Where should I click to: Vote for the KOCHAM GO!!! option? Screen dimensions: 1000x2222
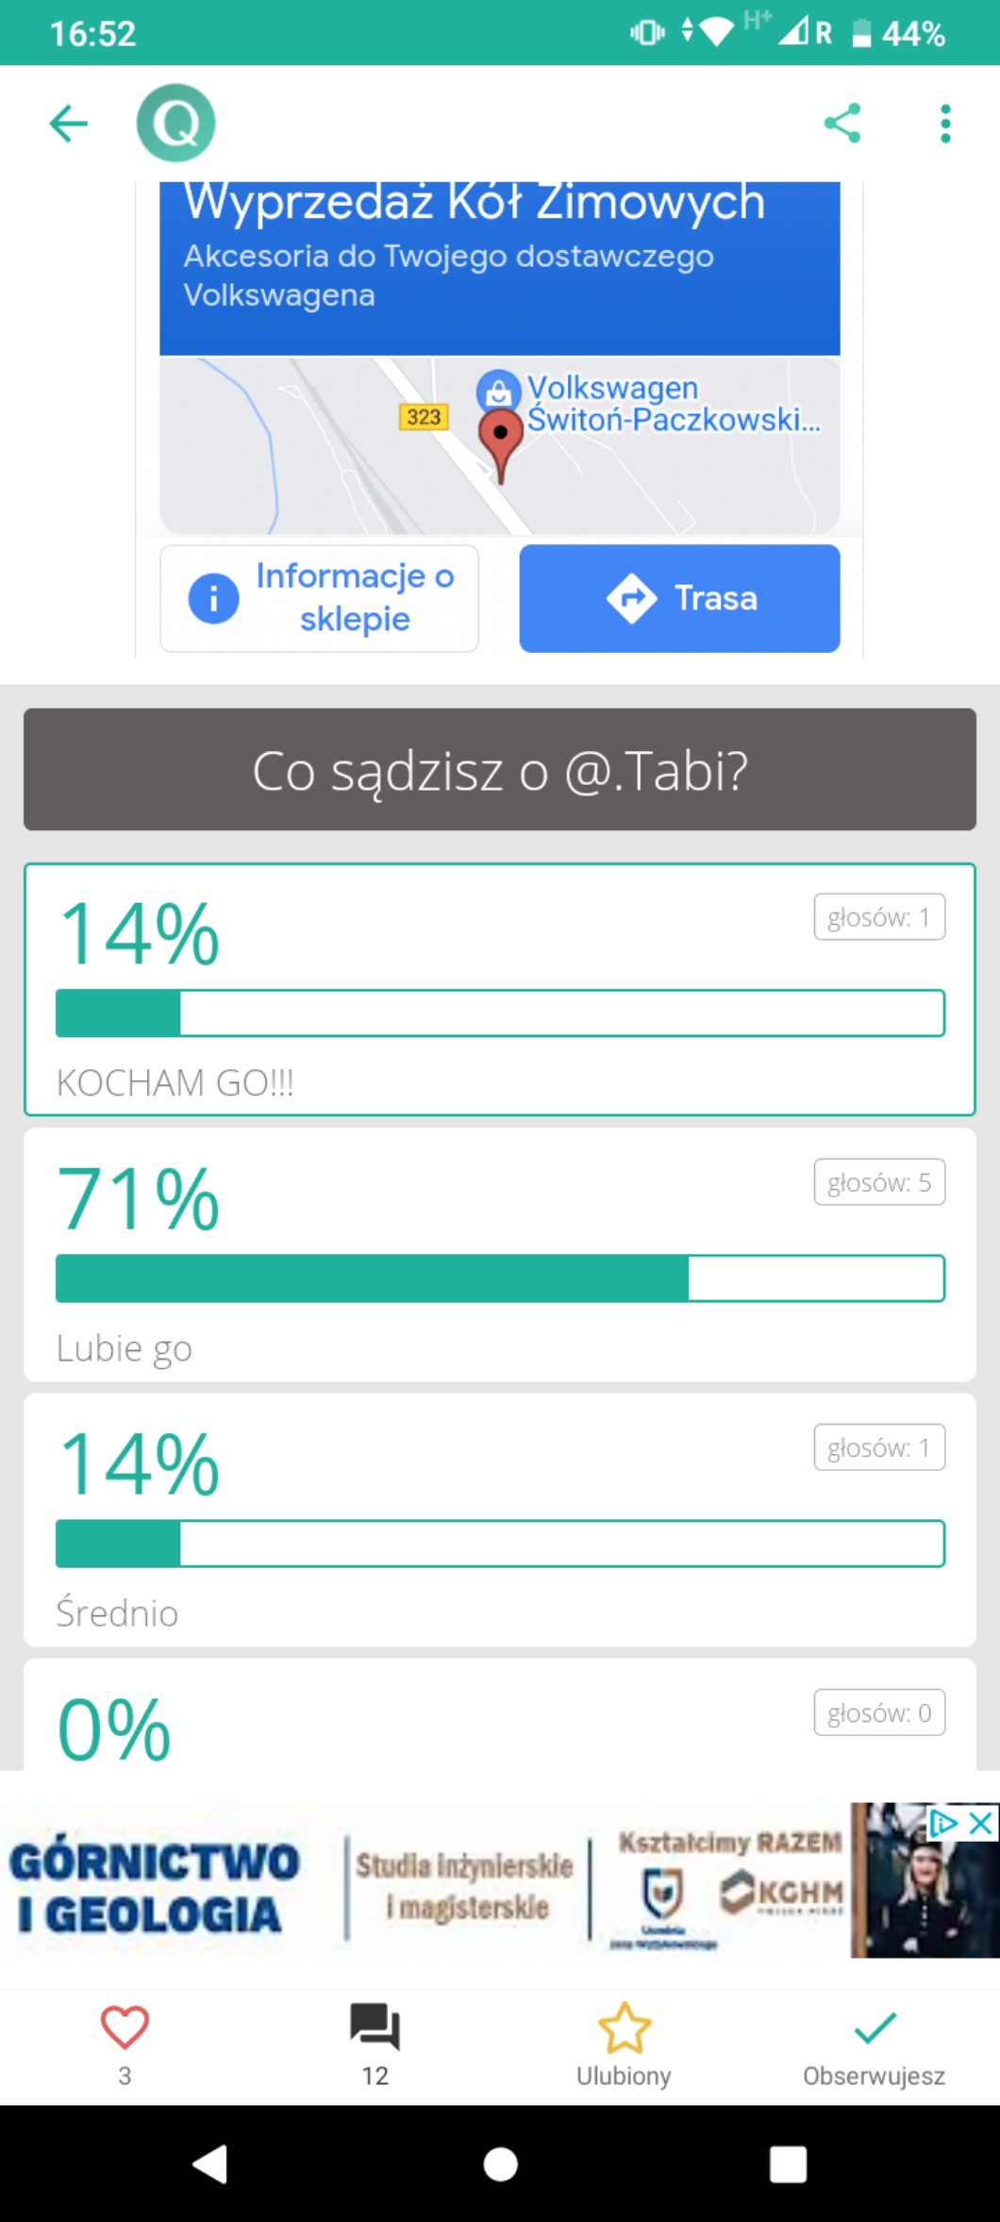coord(500,989)
